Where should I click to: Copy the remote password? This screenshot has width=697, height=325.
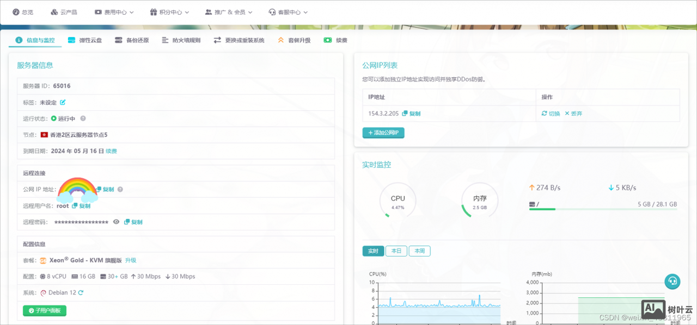tap(133, 222)
